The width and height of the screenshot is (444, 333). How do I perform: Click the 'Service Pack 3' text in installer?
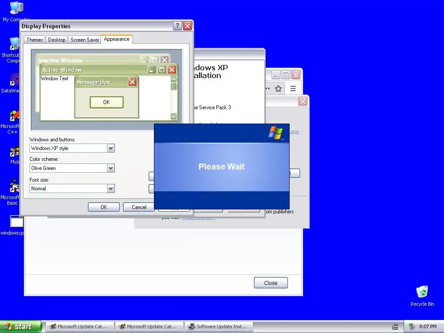point(215,108)
